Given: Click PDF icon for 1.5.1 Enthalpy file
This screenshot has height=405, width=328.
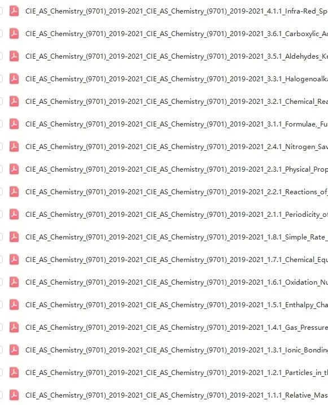Looking at the screenshot, I should point(14,304).
